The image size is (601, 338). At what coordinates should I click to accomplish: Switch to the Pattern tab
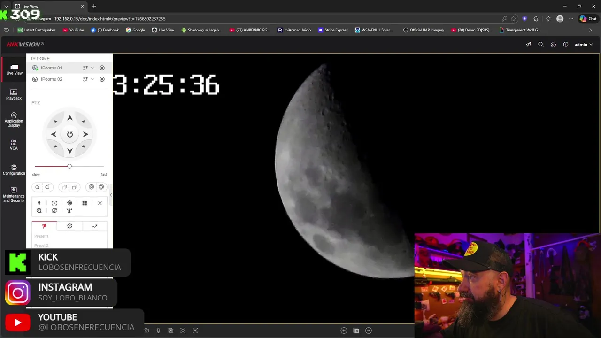(94, 226)
